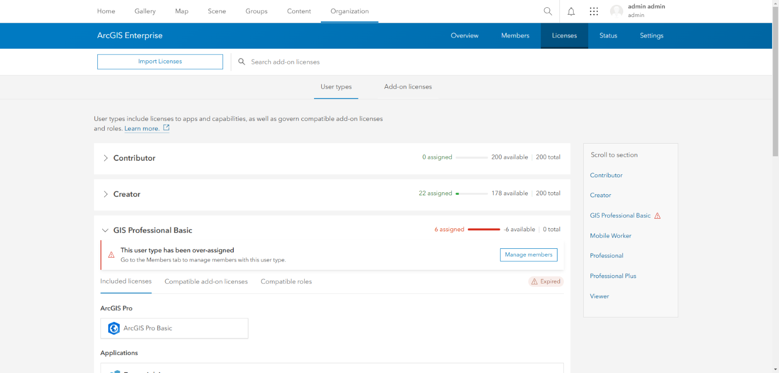Viewport: 779px width, 373px height.
Task: Open the Status tab
Action: coord(608,36)
